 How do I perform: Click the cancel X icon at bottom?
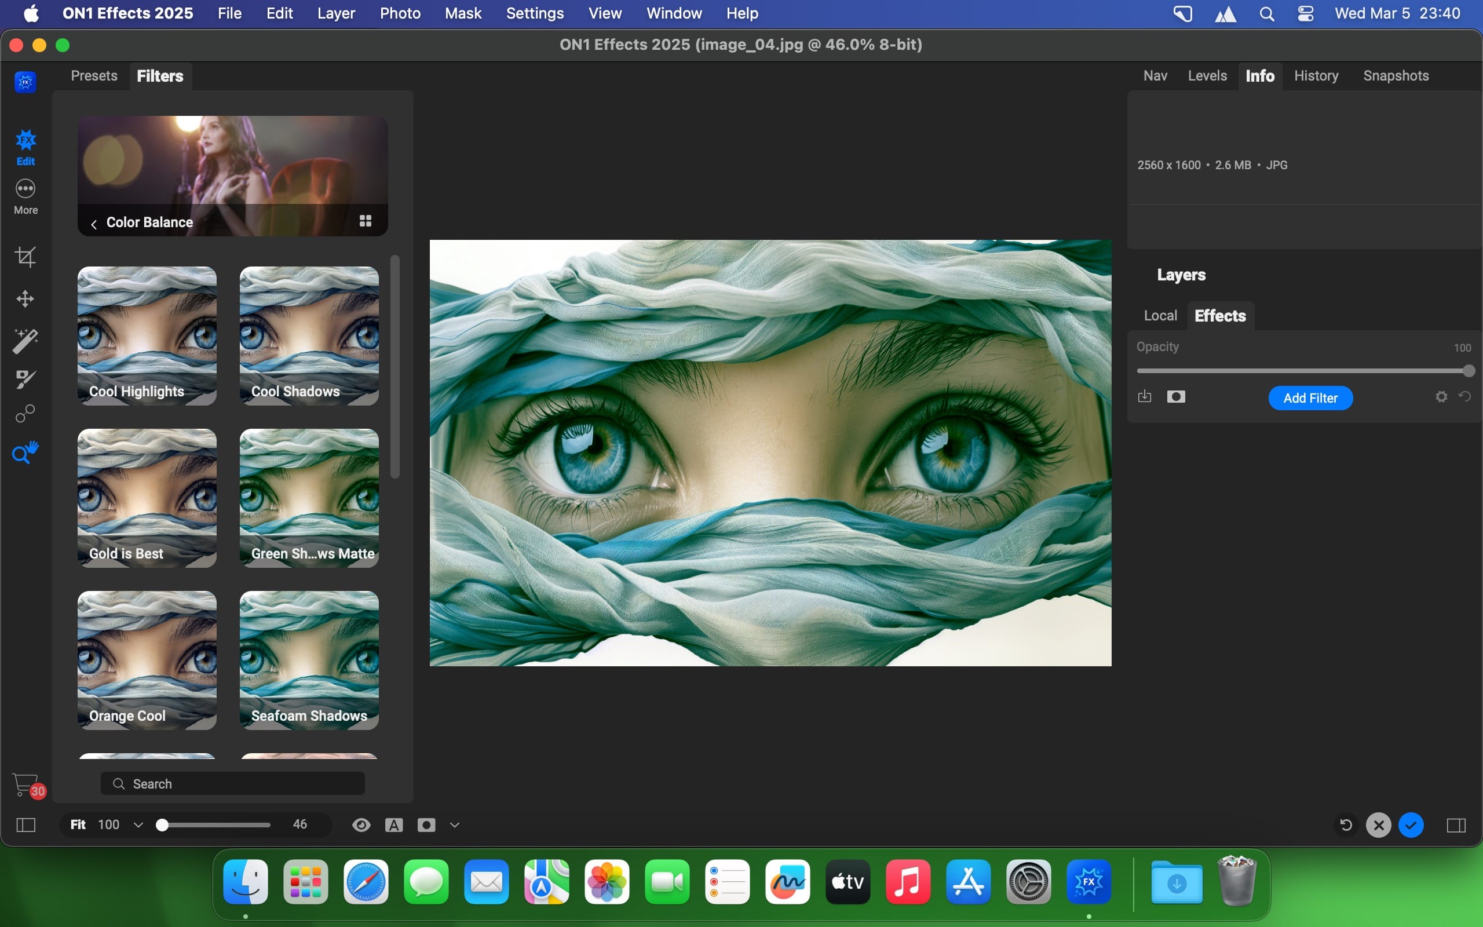1378,824
